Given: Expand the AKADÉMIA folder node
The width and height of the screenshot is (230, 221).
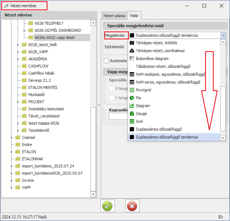Looking at the screenshot, I should (18, 59).
